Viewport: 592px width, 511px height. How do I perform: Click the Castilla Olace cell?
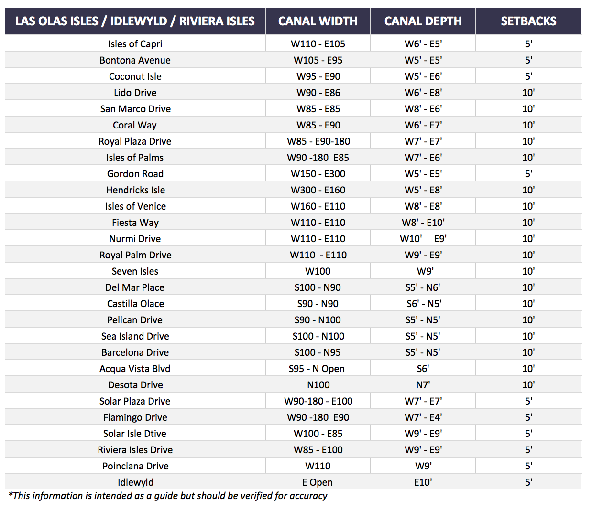click(135, 304)
